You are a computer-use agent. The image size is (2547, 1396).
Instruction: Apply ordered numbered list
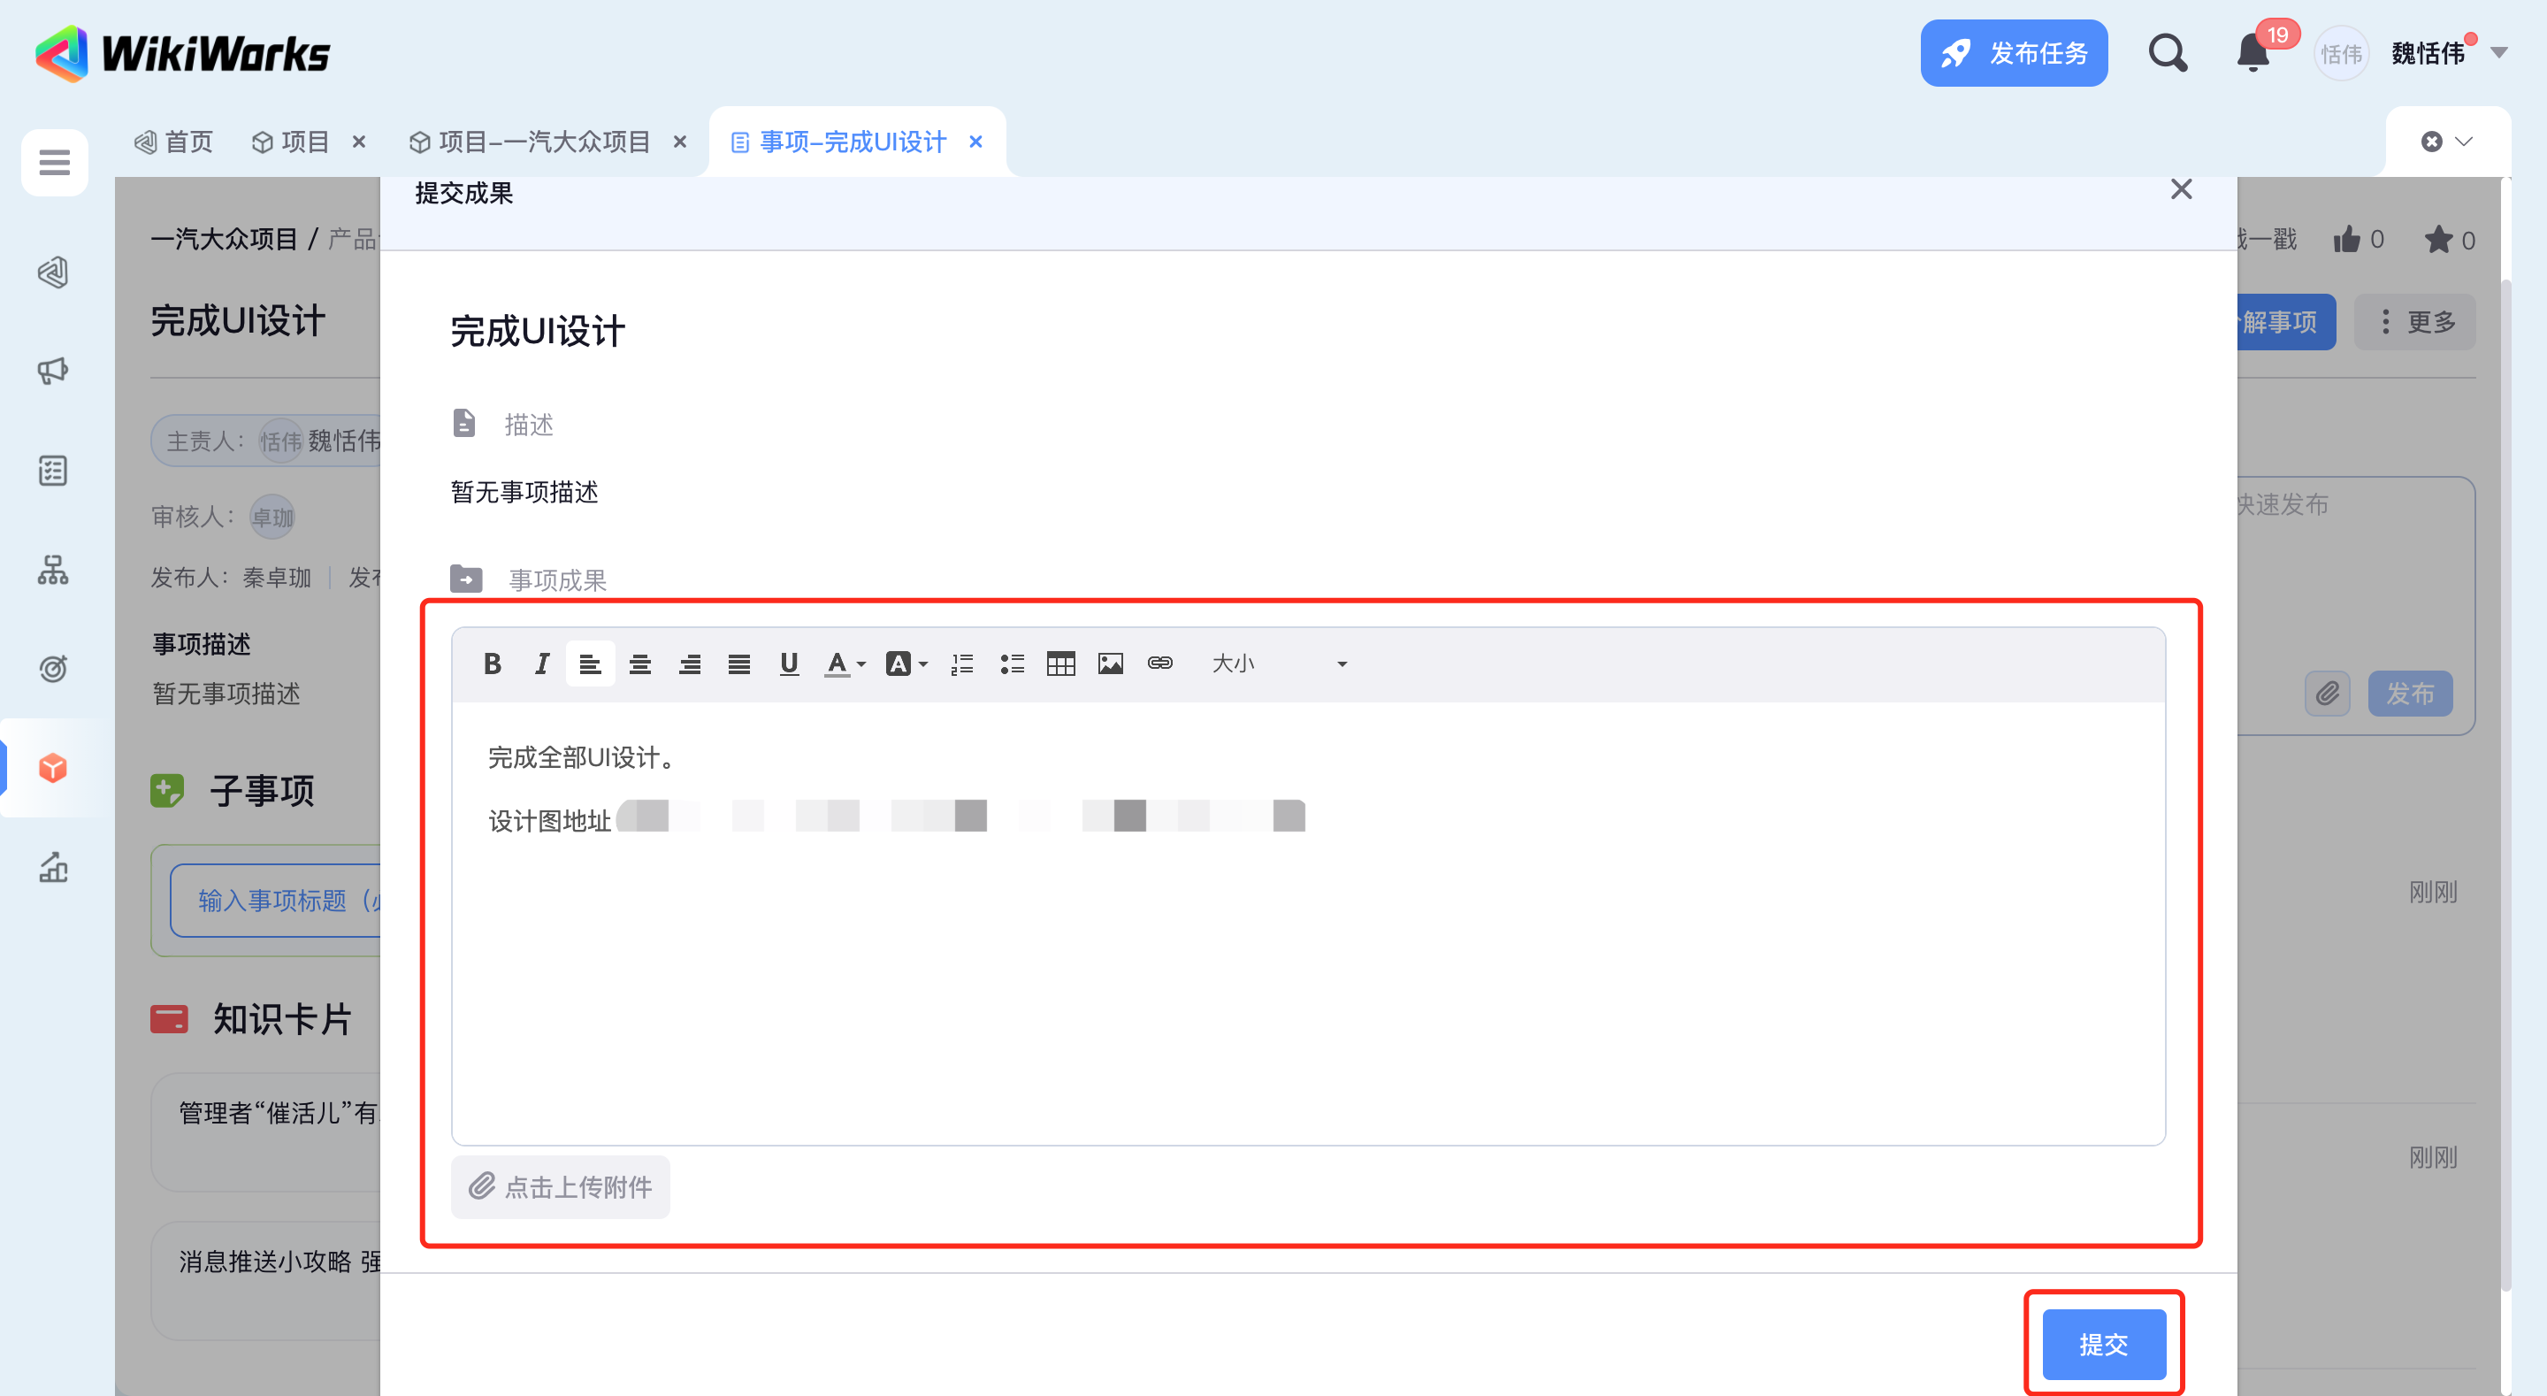(x=961, y=663)
